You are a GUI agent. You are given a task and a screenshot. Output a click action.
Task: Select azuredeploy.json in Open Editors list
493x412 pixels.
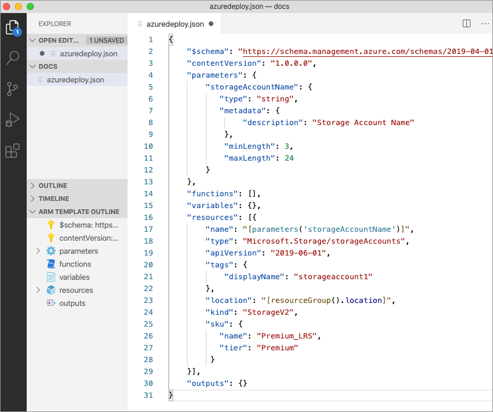click(x=88, y=53)
